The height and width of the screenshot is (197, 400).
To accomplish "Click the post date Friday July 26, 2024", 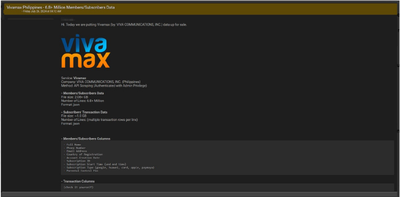I will 42,11.
